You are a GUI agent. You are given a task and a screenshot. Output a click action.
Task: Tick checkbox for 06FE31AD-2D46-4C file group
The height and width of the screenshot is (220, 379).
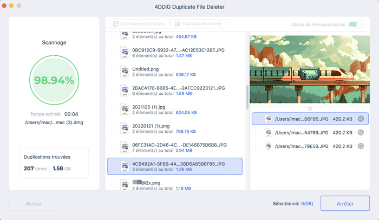[113, 147]
